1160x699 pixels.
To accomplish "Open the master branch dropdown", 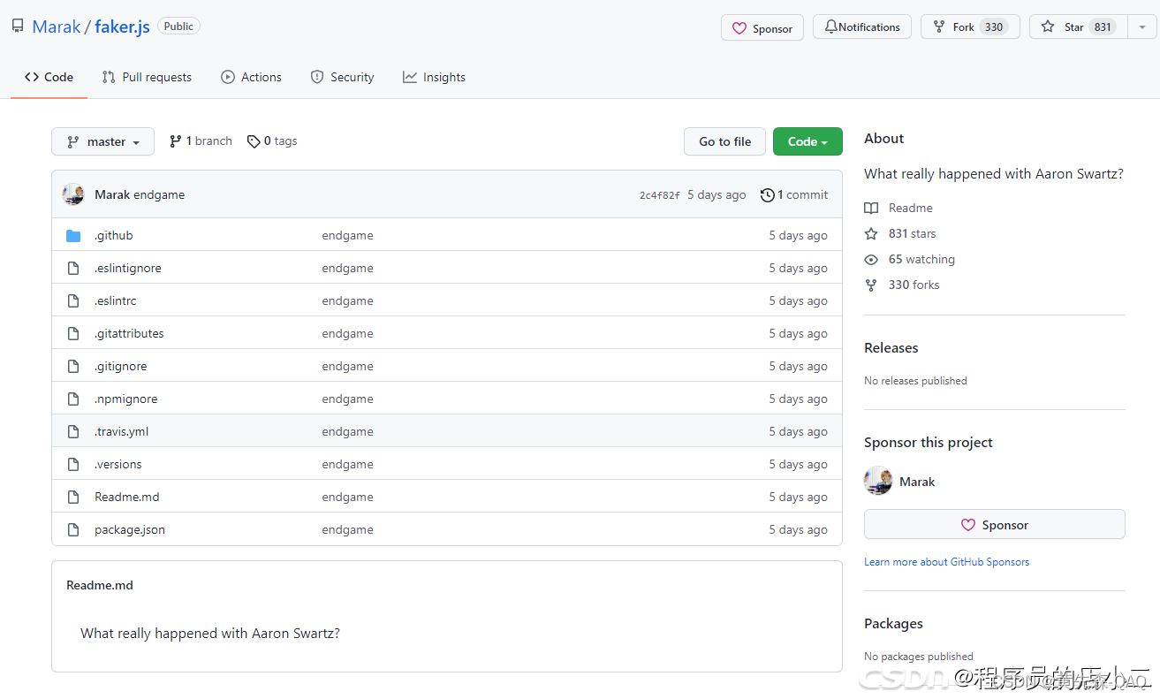I will pyautogui.click(x=102, y=141).
